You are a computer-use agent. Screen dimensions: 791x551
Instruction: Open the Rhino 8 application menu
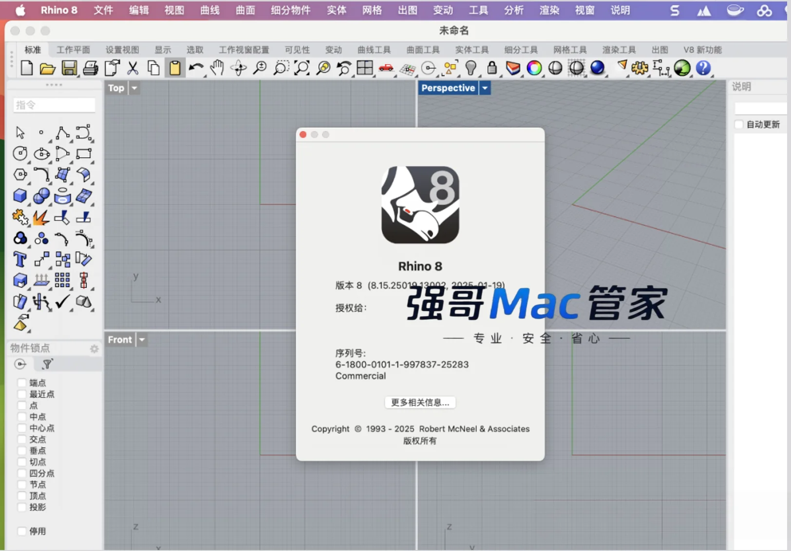[x=59, y=10]
